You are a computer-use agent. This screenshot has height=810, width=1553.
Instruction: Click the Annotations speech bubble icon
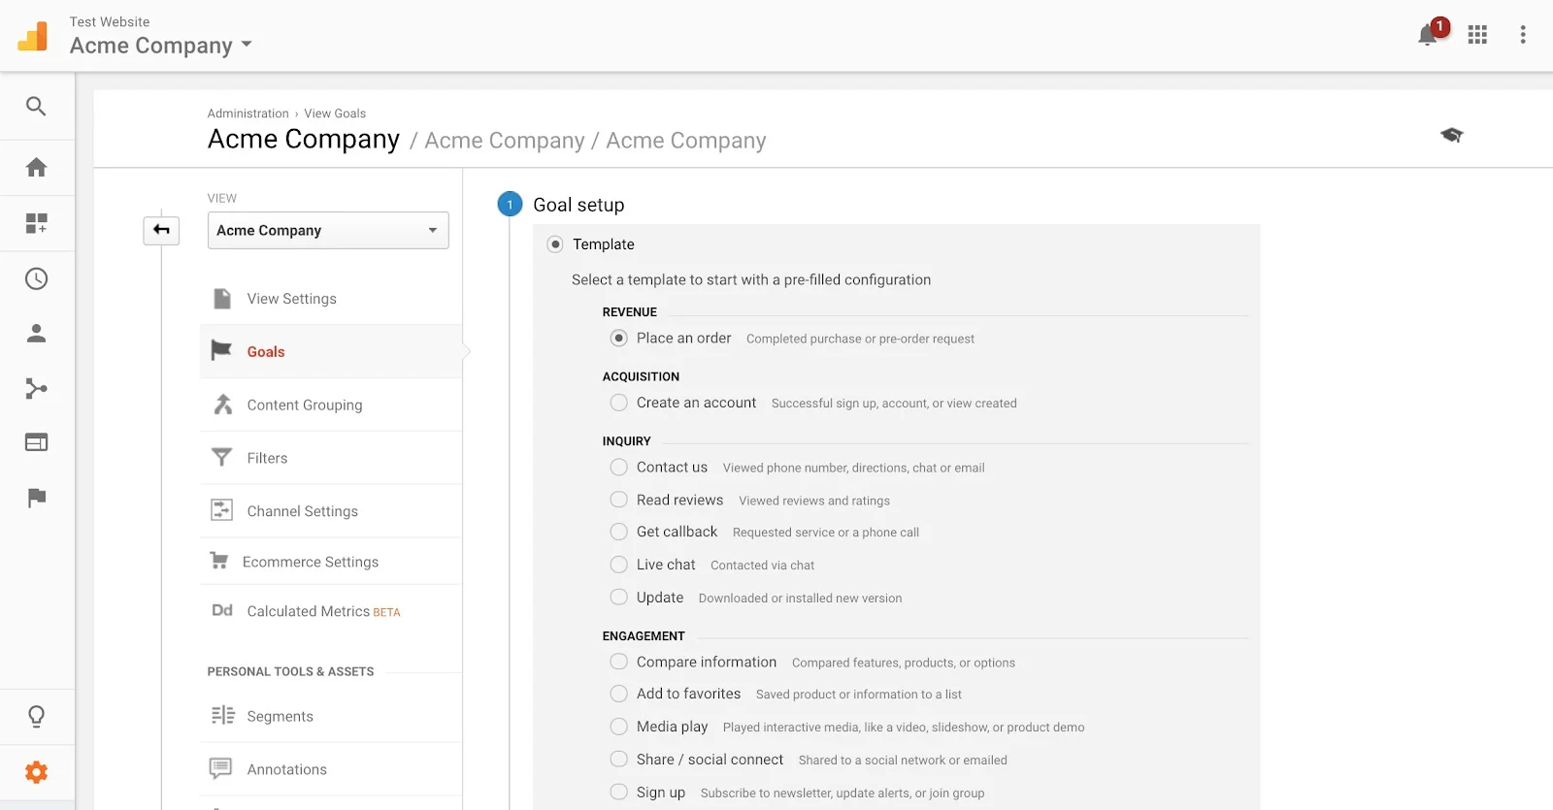coord(221,768)
